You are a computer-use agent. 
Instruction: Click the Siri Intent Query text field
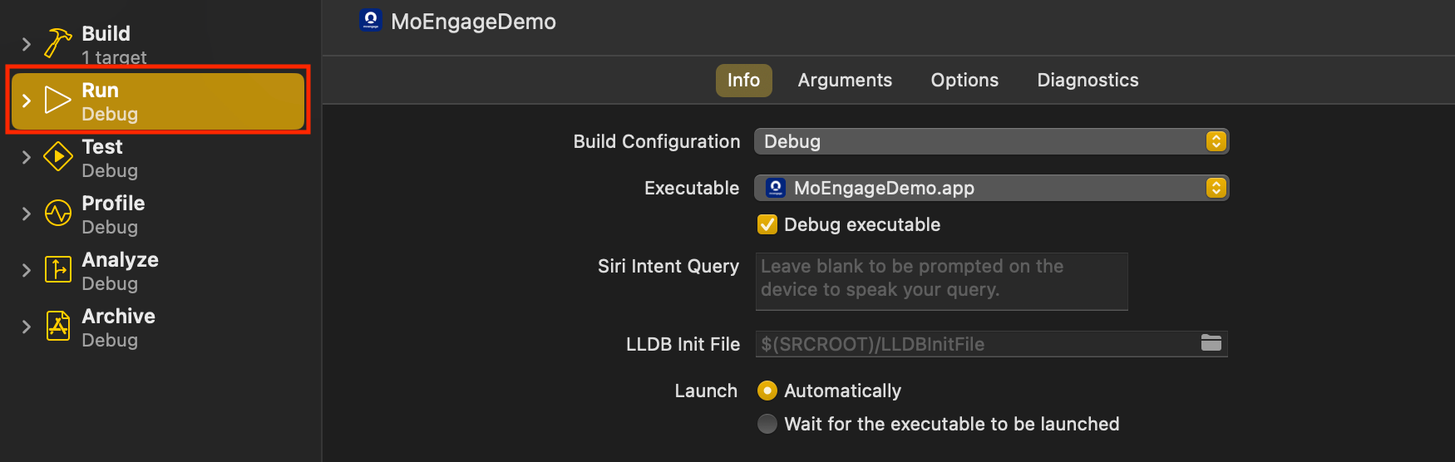tap(941, 281)
